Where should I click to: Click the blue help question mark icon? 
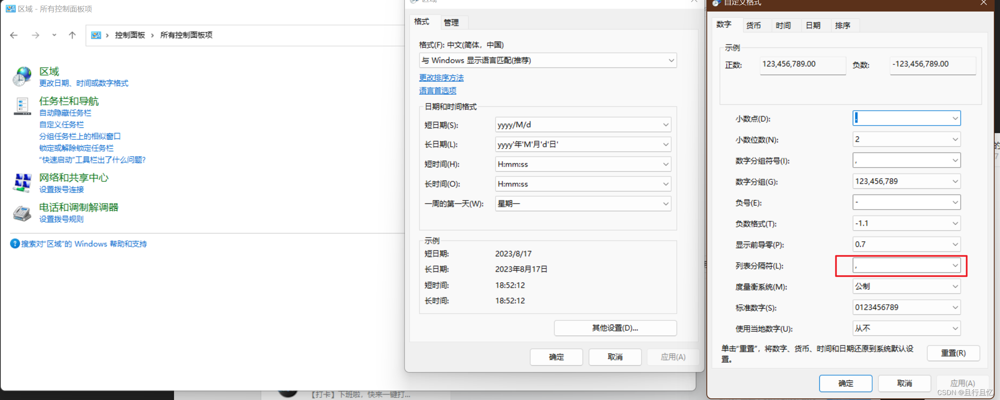[15, 244]
